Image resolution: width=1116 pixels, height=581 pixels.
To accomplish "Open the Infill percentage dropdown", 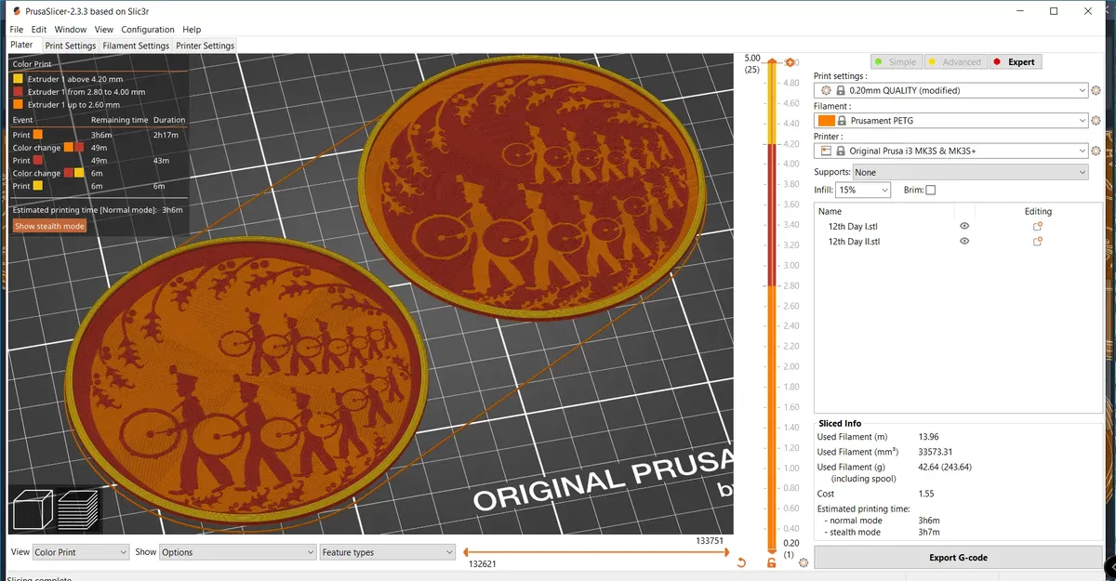I will coord(863,190).
